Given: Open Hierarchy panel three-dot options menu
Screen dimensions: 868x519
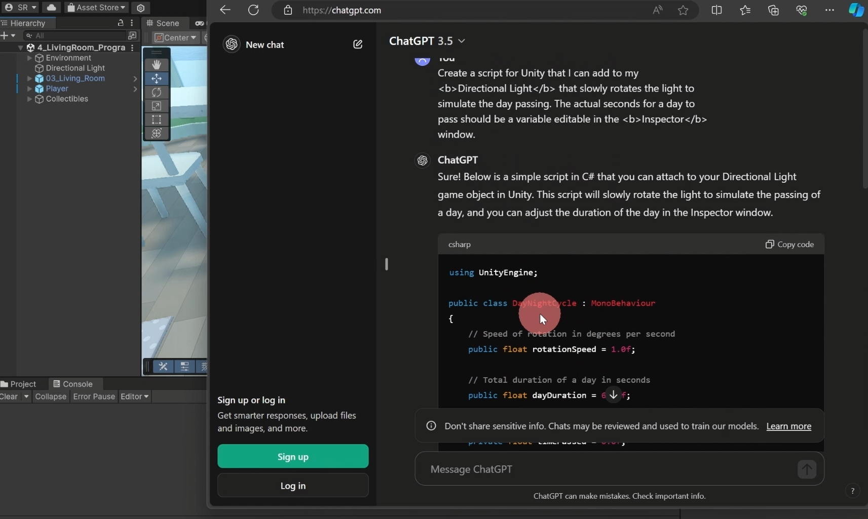Looking at the screenshot, I should (132, 23).
